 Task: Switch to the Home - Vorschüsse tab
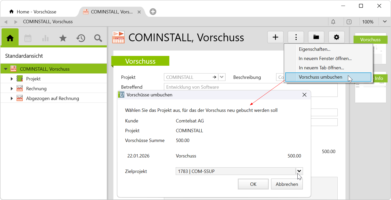click(x=36, y=12)
